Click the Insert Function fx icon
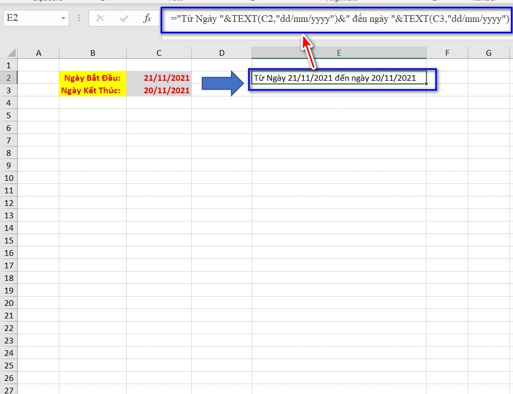513x394 pixels. pyautogui.click(x=147, y=19)
